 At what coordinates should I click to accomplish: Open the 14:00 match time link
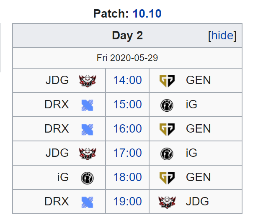pyautogui.click(x=127, y=80)
